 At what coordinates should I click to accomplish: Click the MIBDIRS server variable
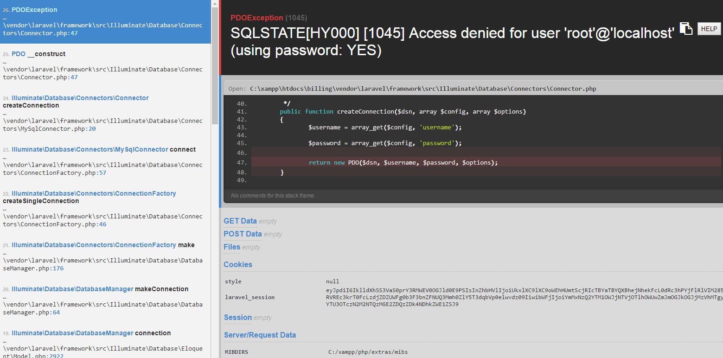pos(237,352)
